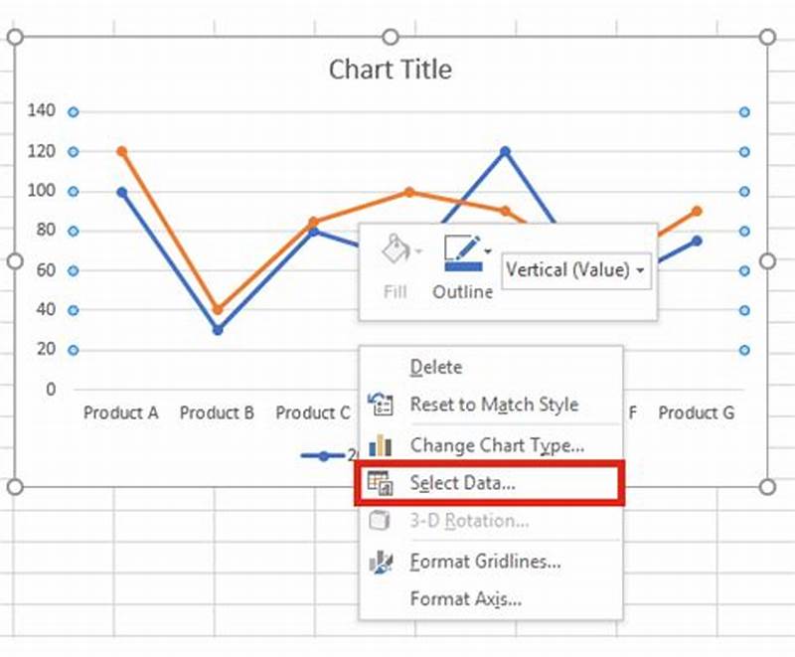Image resolution: width=795 pixels, height=657 pixels.
Task: Click the Format Gridlines icon
Action: coord(383,563)
